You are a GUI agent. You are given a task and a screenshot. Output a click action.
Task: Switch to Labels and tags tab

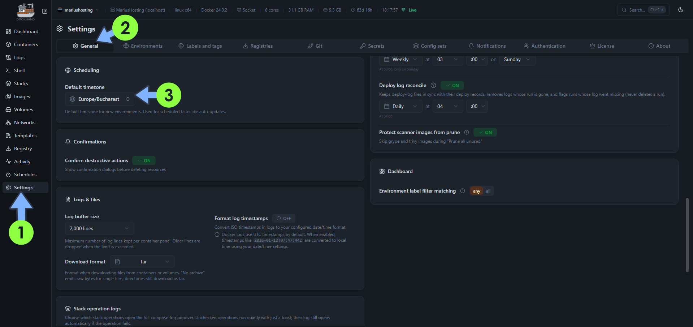tap(200, 46)
